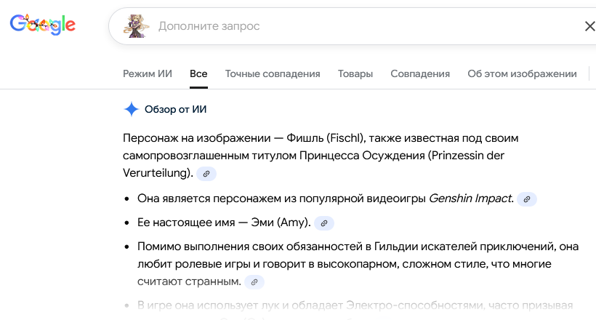Click the AI overview sparkle icon

(132, 109)
